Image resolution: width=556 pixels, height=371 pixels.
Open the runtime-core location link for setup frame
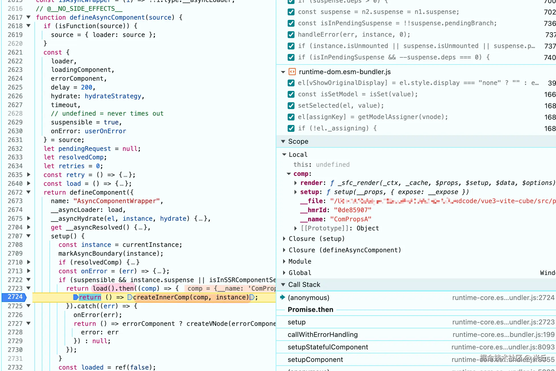click(503, 322)
